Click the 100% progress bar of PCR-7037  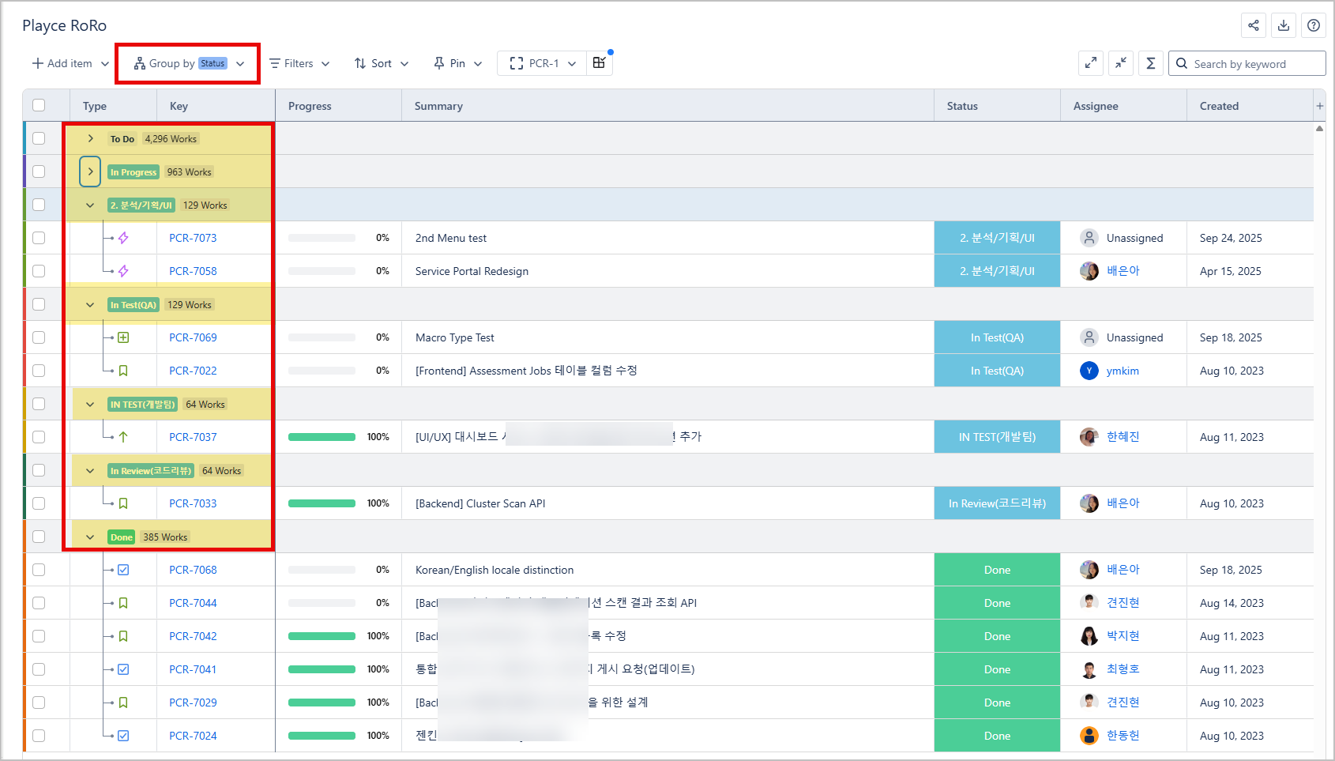pyautogui.click(x=322, y=436)
